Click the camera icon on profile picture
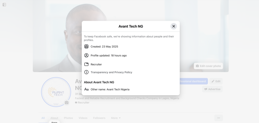Image resolution: width=259 pixels, height=123 pixels. click(x=67, y=103)
